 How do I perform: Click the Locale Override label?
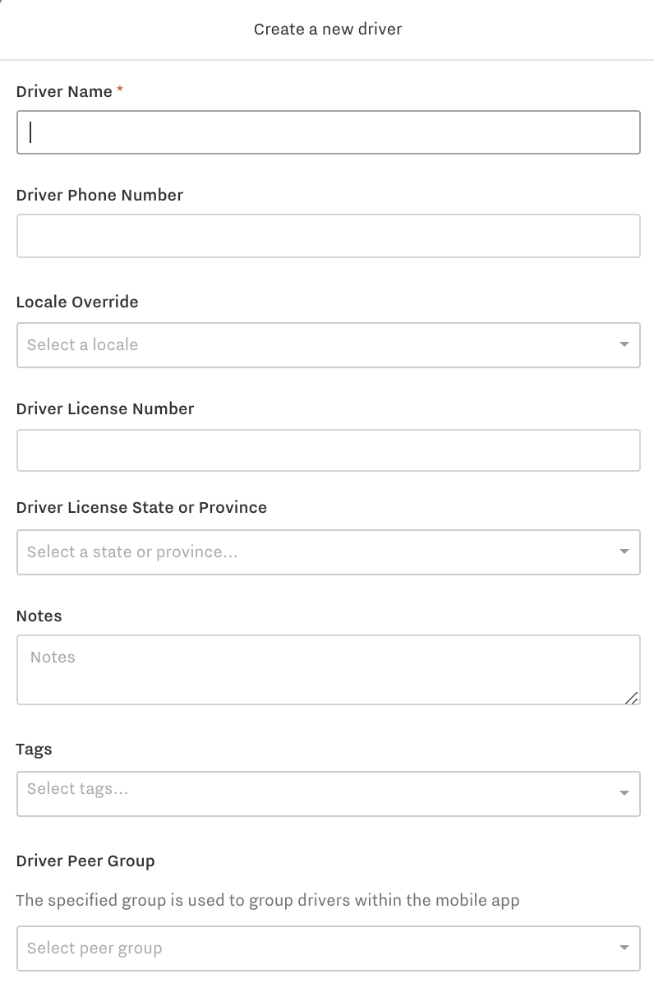tap(77, 302)
